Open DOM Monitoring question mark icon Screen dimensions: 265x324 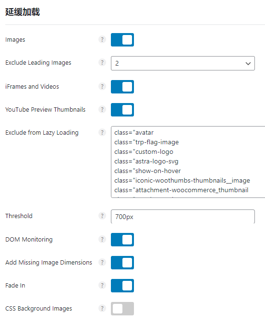[102, 239]
